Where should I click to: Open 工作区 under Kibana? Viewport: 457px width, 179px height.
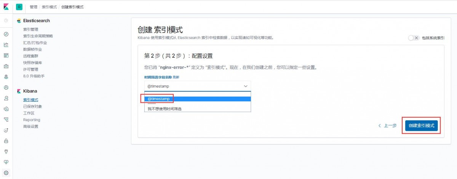click(29, 113)
